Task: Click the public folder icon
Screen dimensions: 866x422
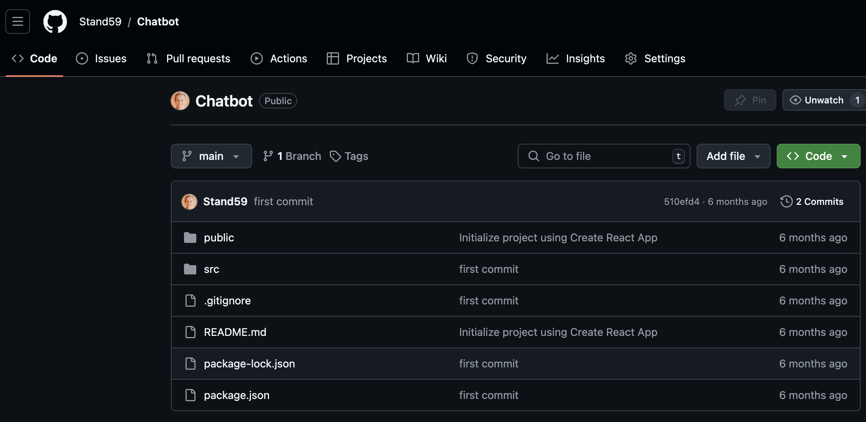Action: click(190, 238)
